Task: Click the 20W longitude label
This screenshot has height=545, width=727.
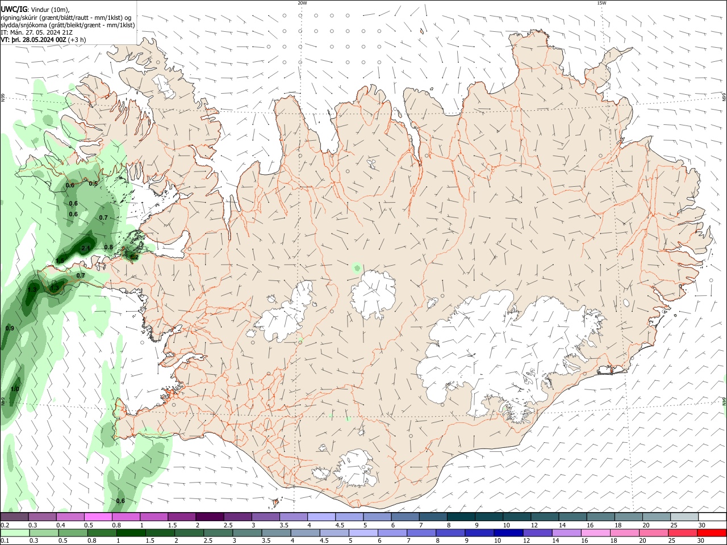Action: (x=302, y=3)
